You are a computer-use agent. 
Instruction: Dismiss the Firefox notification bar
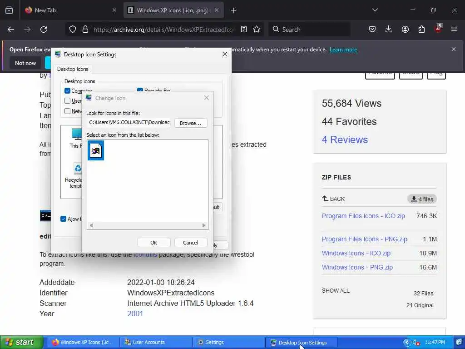click(454, 49)
